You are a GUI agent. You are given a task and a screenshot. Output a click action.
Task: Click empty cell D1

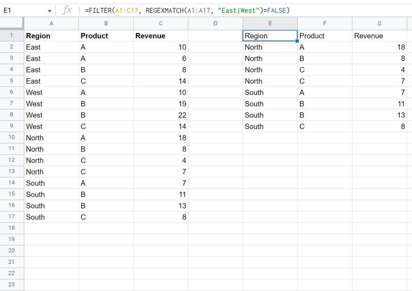point(216,36)
